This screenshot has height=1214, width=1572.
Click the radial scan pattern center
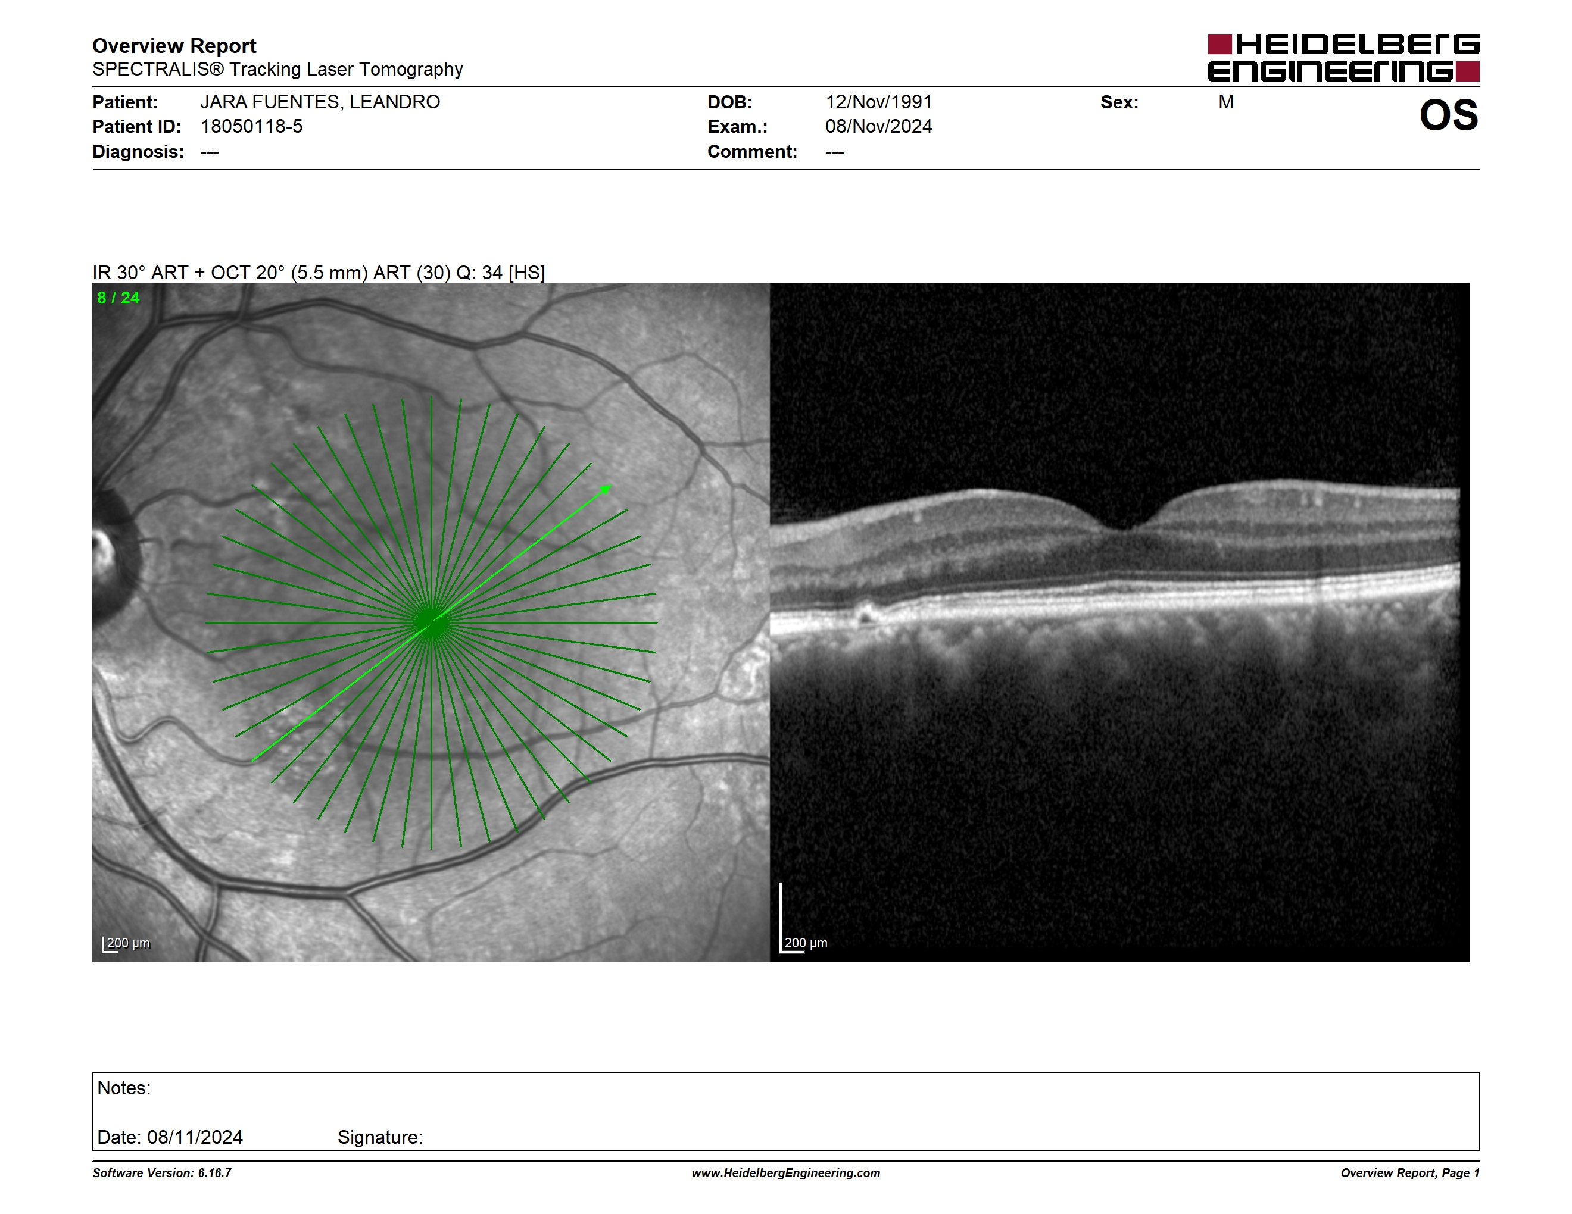(x=431, y=622)
